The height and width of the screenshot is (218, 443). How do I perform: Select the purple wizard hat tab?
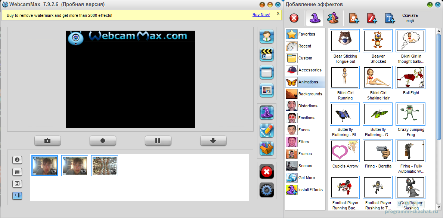[x=315, y=18]
